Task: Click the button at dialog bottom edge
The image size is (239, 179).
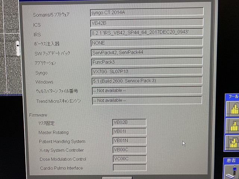Action: [x=117, y=178]
